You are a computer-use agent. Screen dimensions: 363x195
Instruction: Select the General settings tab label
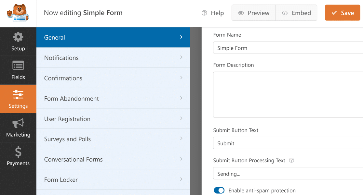pos(54,37)
